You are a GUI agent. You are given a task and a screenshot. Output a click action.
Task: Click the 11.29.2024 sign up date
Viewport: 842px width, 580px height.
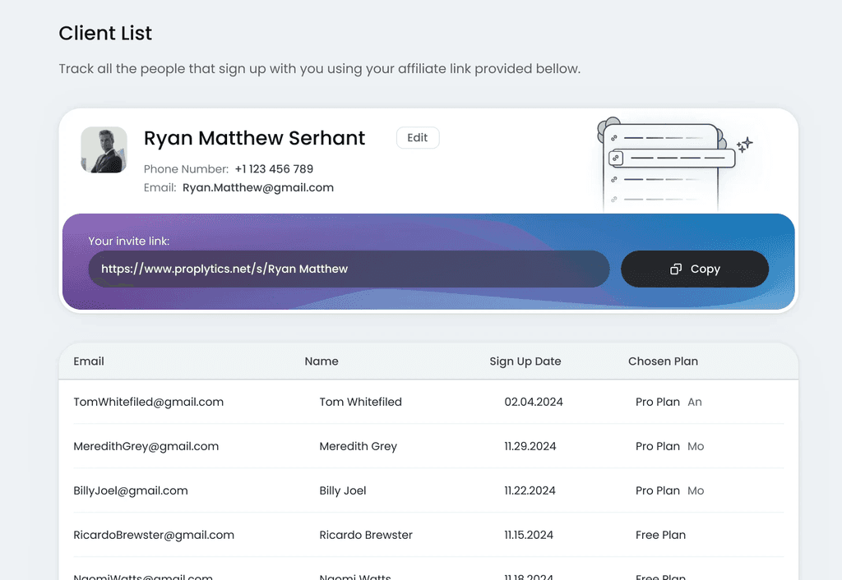click(530, 446)
